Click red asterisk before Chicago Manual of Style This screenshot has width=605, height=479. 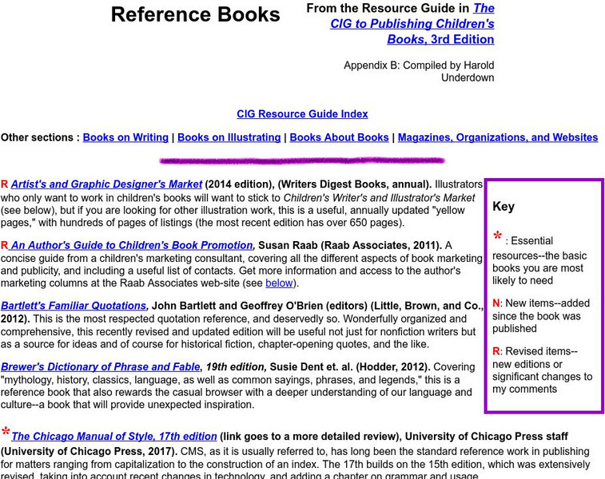[x=6, y=432]
